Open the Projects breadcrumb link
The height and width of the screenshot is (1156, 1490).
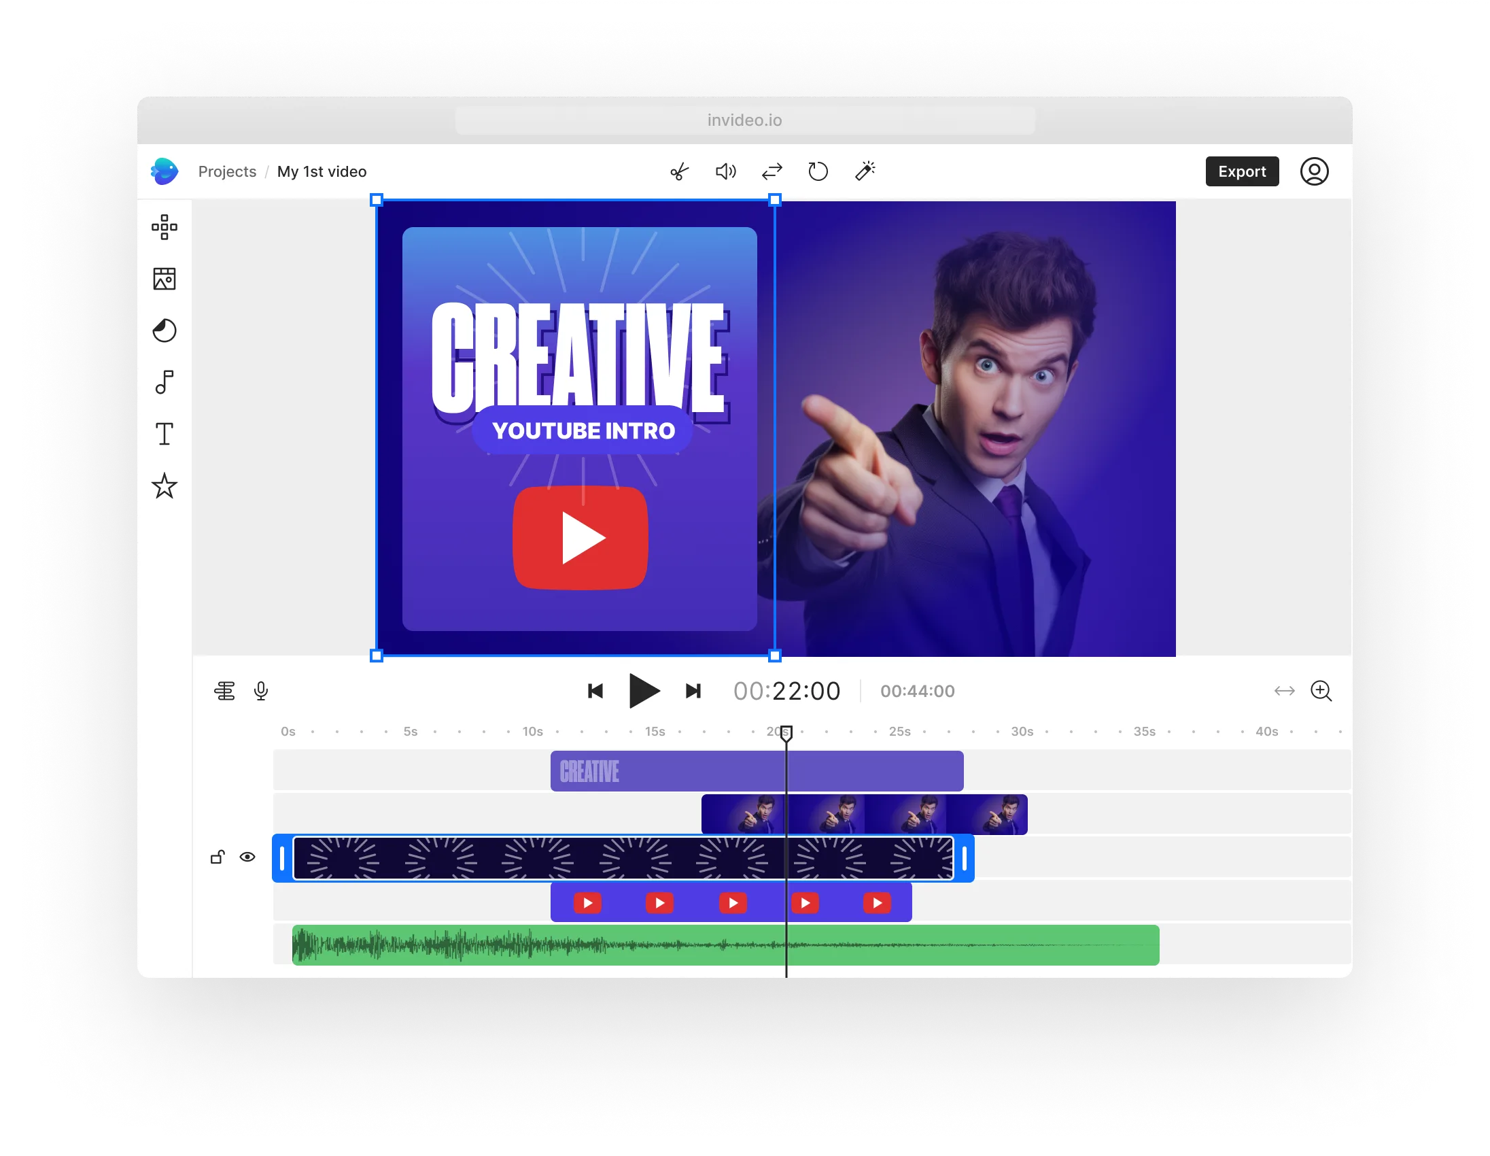(x=227, y=171)
